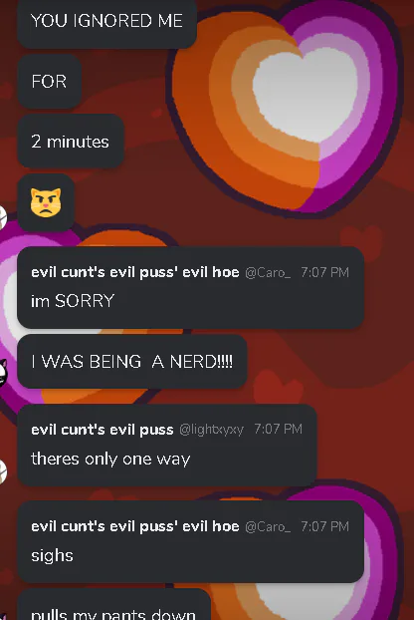Open the @Caro_ handle on the 'im SORRY' message

[268, 272]
